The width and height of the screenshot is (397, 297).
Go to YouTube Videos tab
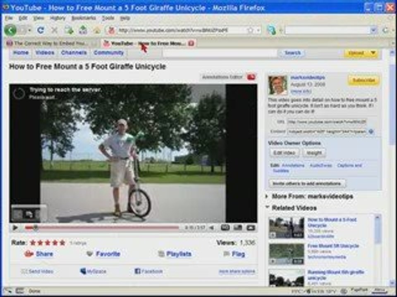click(x=45, y=53)
